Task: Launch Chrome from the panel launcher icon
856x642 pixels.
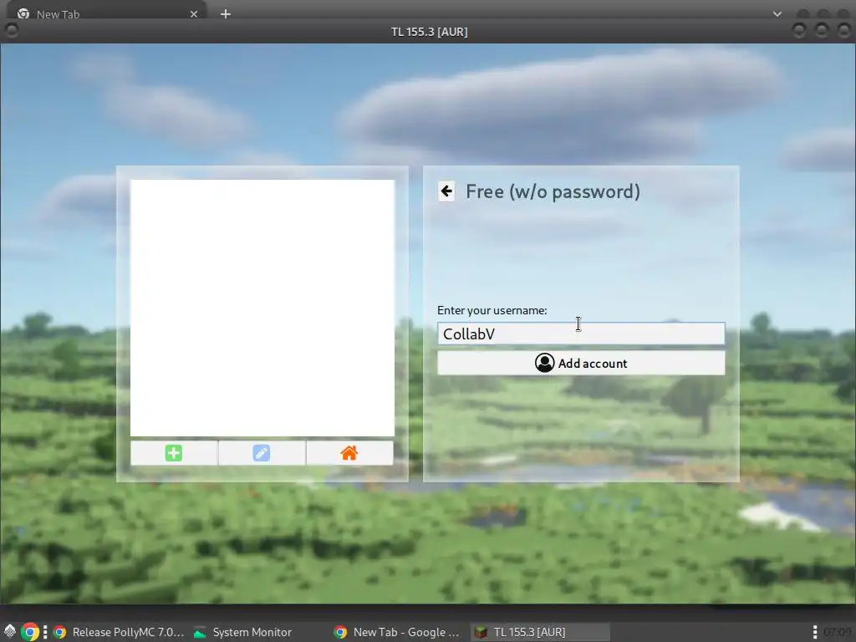Action: 30,632
